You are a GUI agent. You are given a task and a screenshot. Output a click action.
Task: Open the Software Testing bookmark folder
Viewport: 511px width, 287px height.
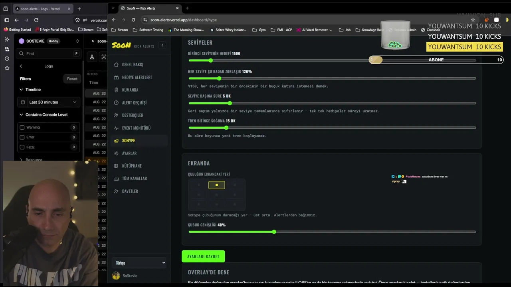pos(148,30)
